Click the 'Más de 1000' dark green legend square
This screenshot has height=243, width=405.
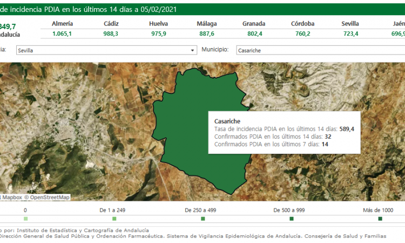pos(380,219)
